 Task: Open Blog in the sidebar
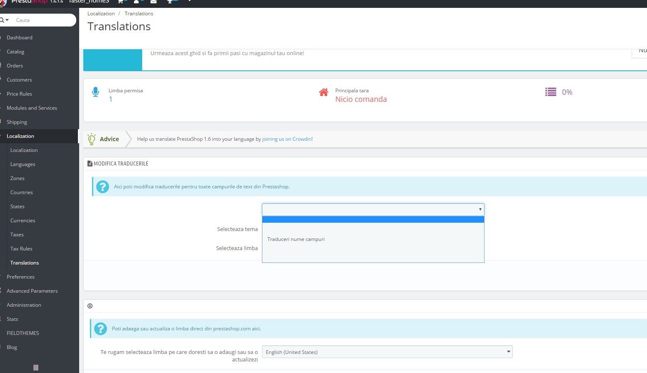12,347
